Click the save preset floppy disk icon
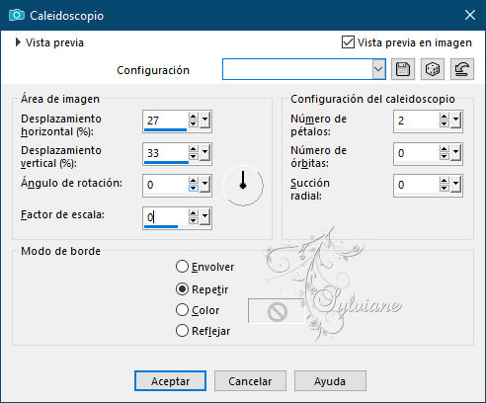 coord(403,69)
